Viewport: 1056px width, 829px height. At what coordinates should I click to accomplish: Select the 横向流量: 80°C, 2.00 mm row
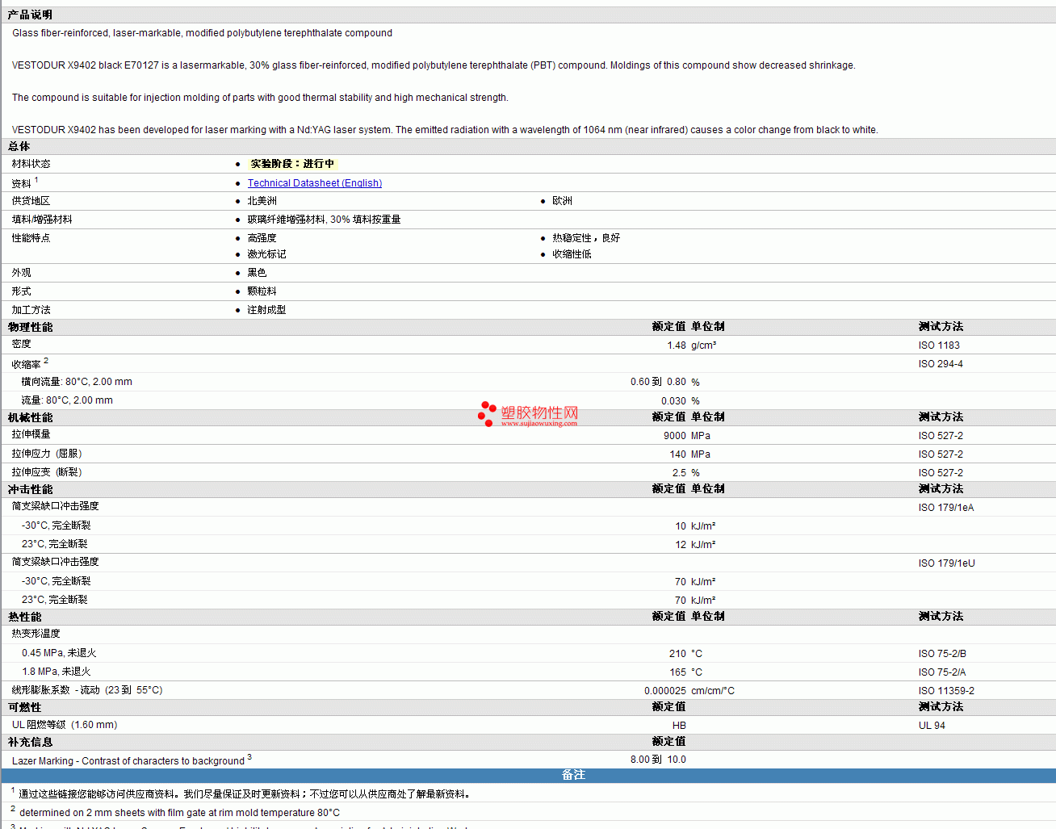coord(77,382)
